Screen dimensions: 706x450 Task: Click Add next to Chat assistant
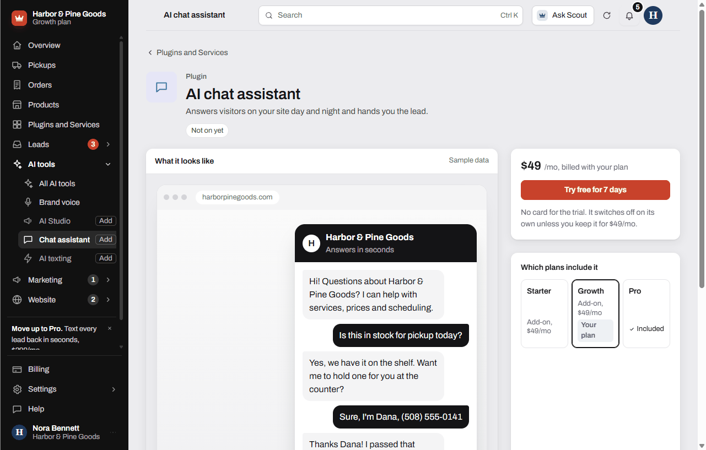click(x=106, y=240)
